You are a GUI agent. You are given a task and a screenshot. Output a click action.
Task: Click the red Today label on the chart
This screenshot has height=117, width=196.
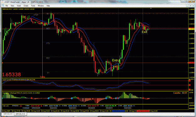(x=43, y=77)
